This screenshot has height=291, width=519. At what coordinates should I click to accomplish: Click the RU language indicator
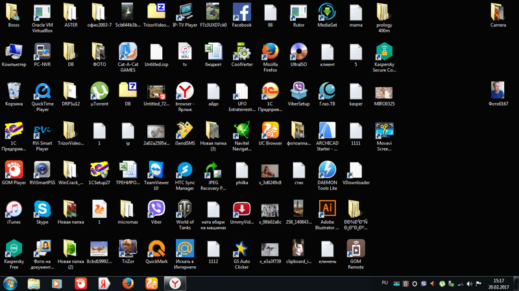tap(385, 283)
